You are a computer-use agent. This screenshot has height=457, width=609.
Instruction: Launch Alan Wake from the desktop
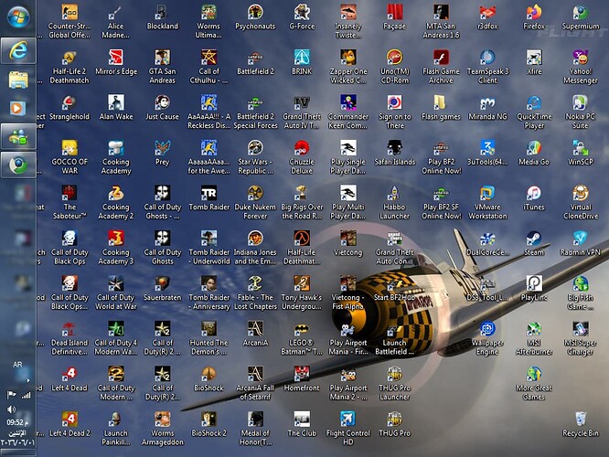coord(116,108)
